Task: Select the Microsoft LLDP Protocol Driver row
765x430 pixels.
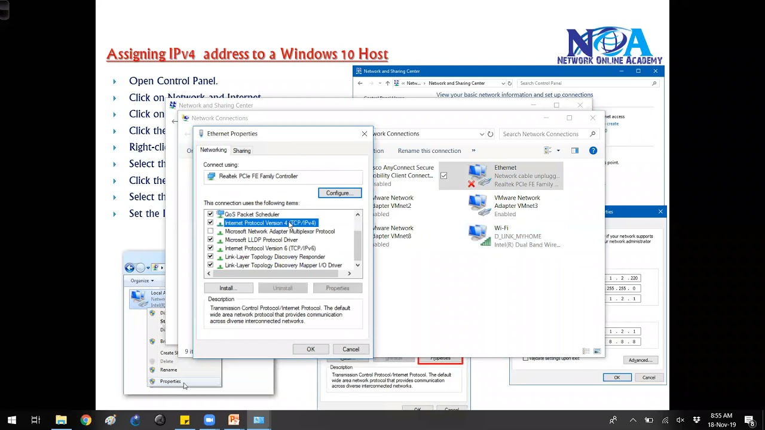Action: [261, 239]
